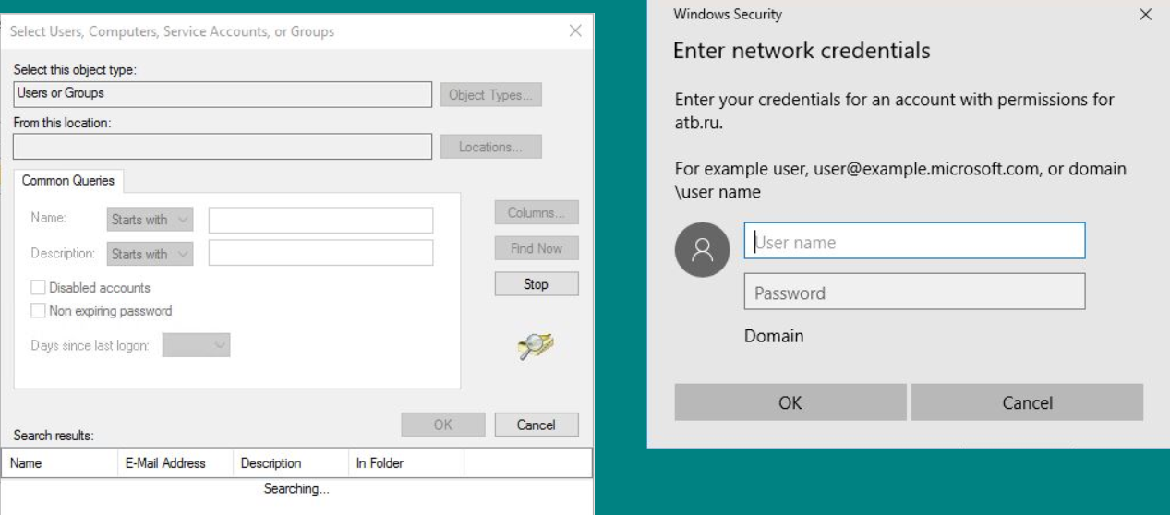Focus the Password input field

[914, 293]
